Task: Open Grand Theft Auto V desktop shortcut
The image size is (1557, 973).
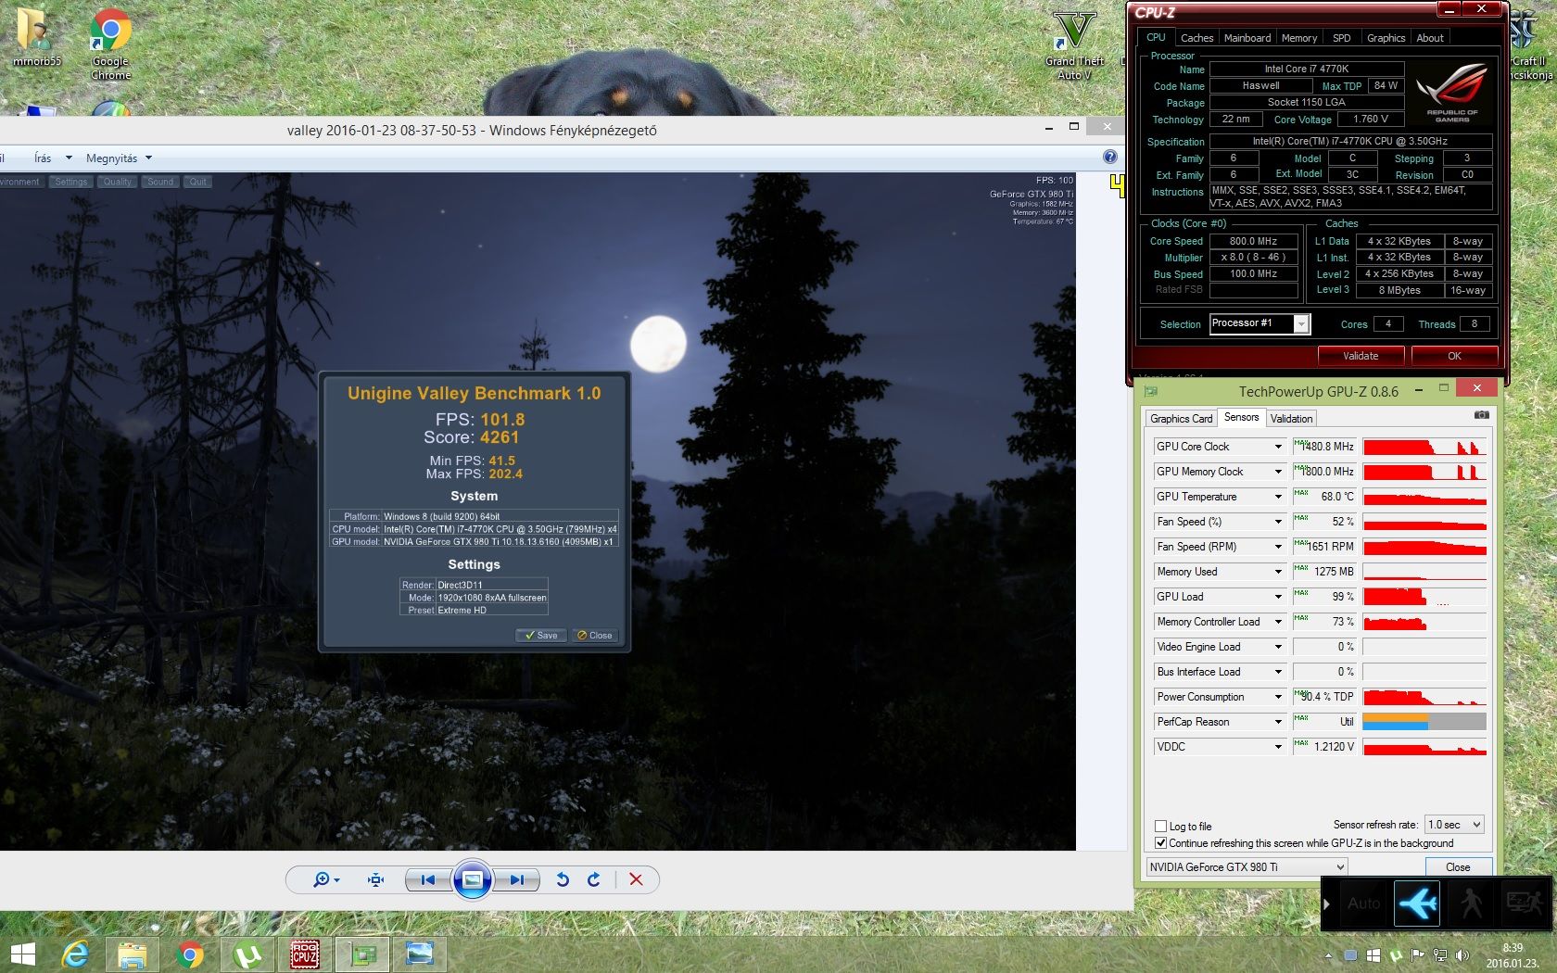Action: tap(1074, 44)
